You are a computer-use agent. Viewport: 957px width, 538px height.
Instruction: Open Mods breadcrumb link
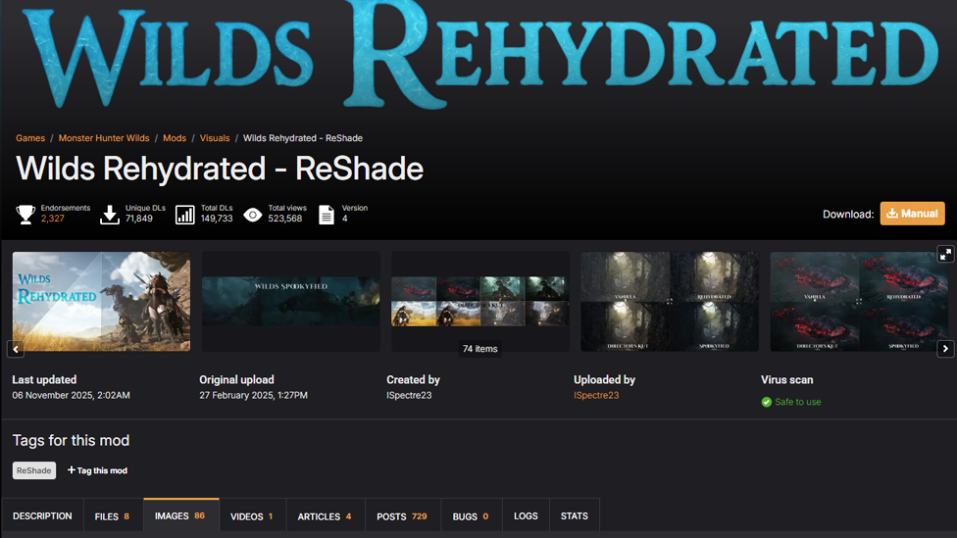tap(175, 138)
